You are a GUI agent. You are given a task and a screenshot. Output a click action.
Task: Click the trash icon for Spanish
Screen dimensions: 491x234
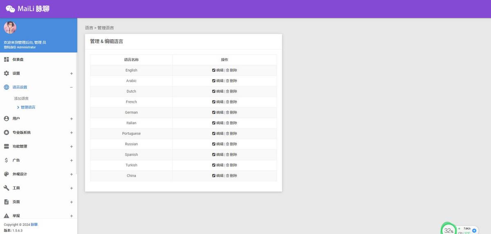click(x=227, y=155)
